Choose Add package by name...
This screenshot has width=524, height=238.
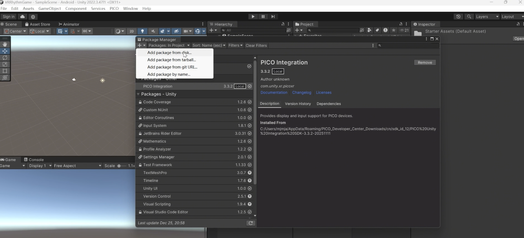pos(174,74)
